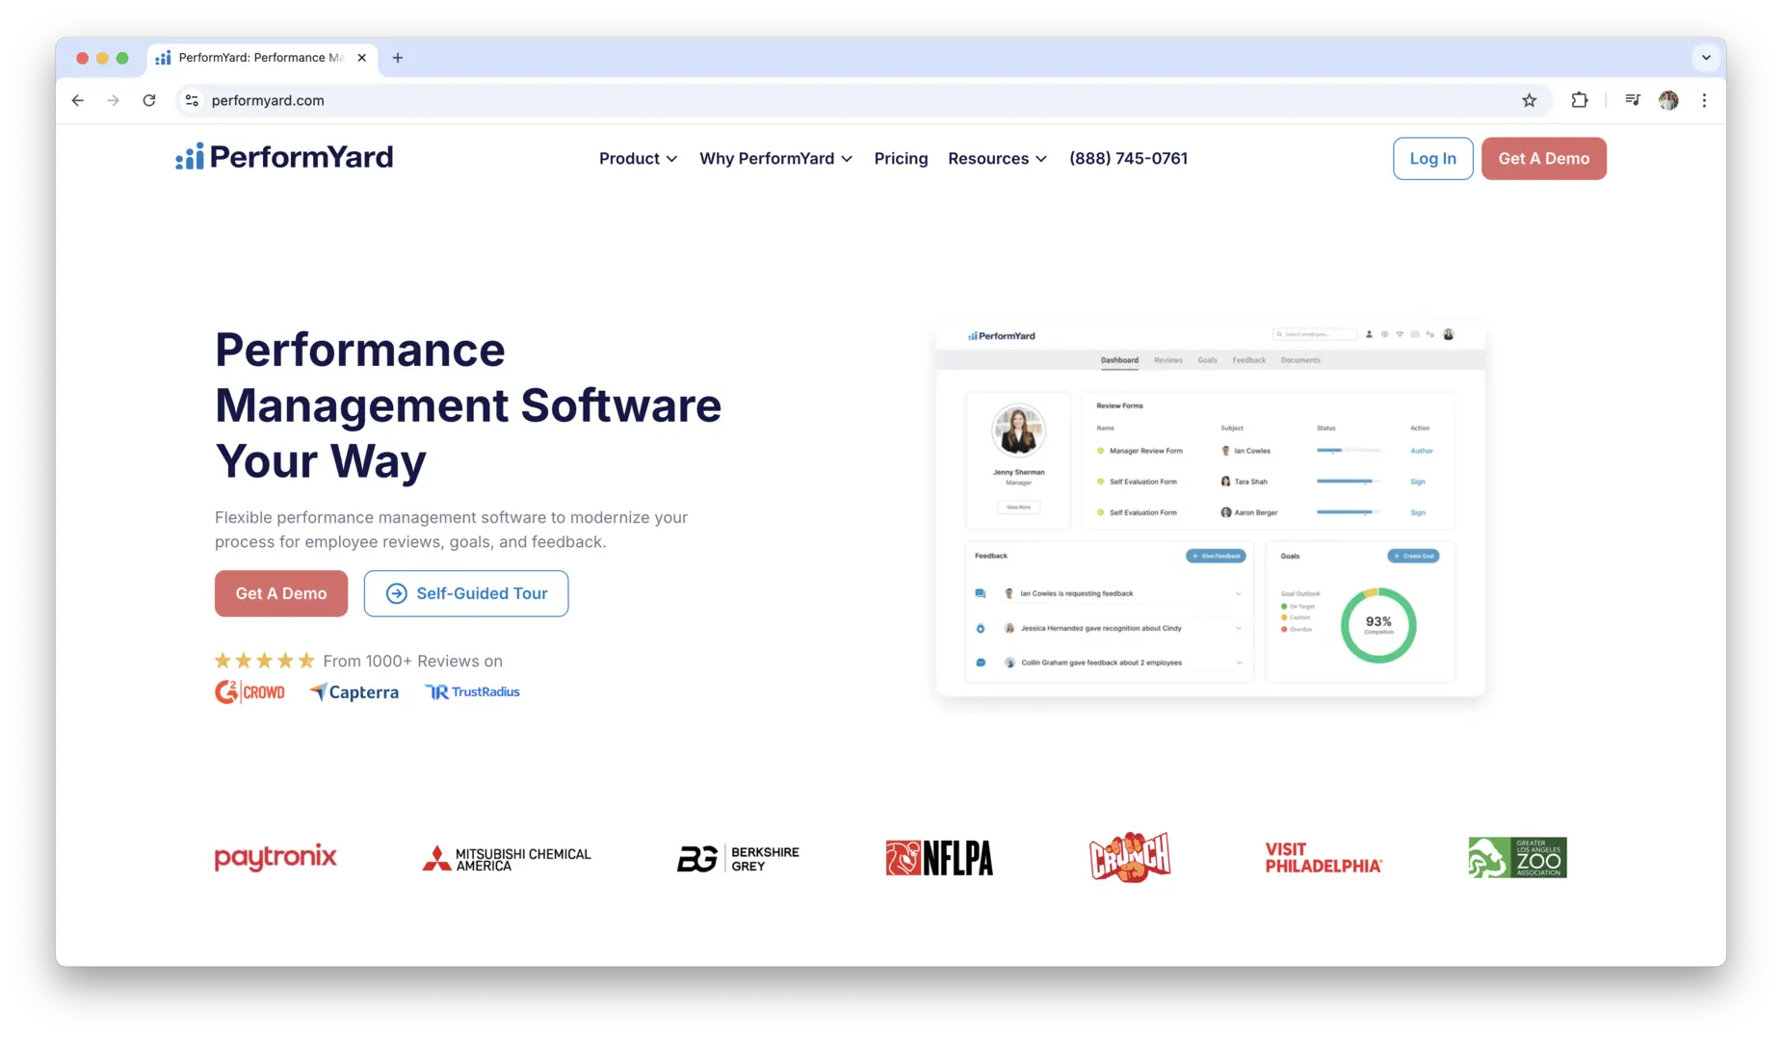Screen dimensions: 1782x1040
Task: Click the Manager Review Form progress bar
Action: point(1349,451)
